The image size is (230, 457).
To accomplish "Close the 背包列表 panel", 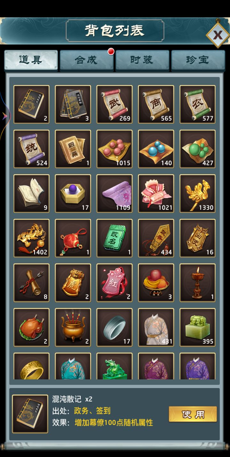I will pyautogui.click(x=218, y=35).
